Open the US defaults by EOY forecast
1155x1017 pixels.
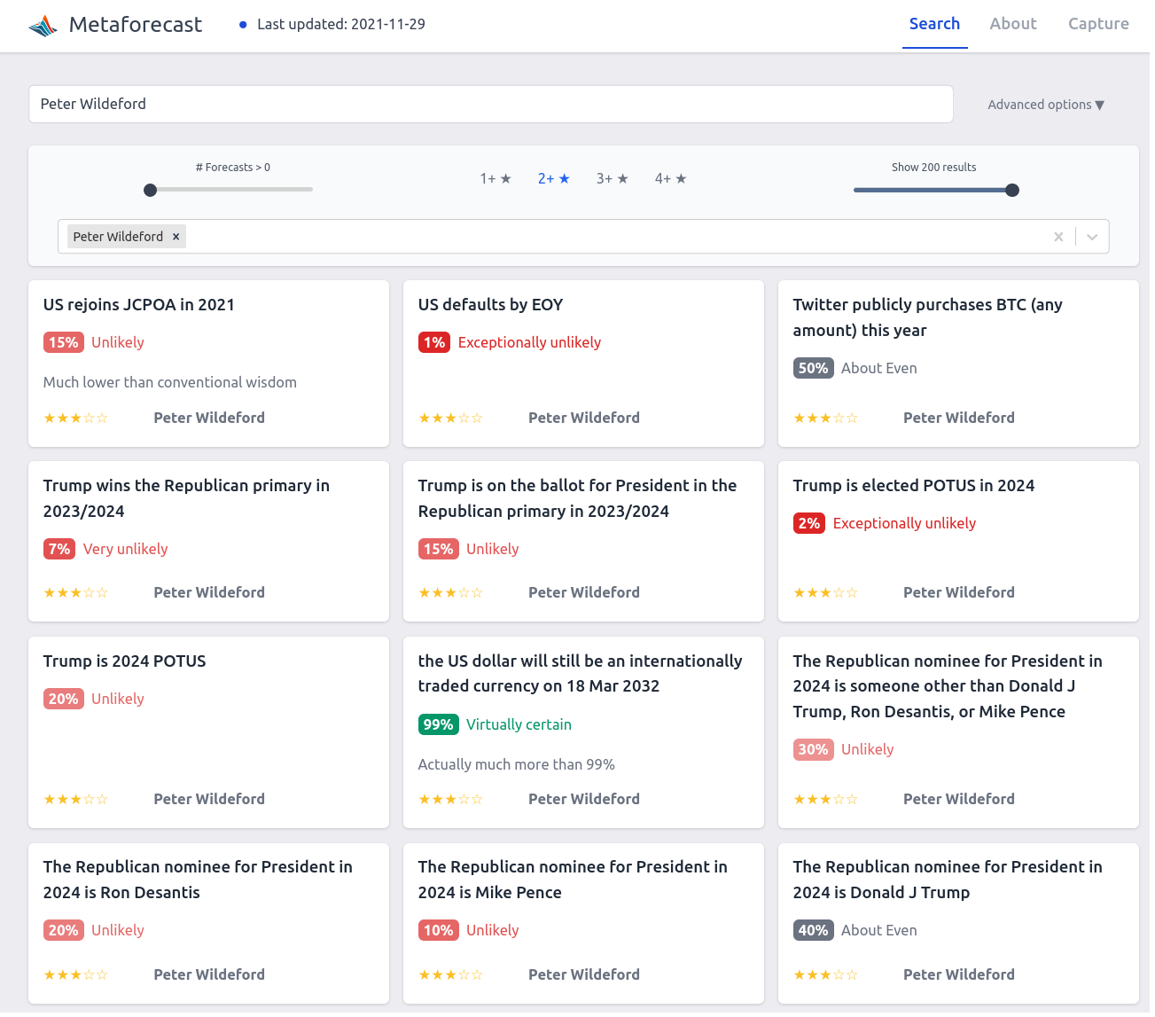(490, 305)
